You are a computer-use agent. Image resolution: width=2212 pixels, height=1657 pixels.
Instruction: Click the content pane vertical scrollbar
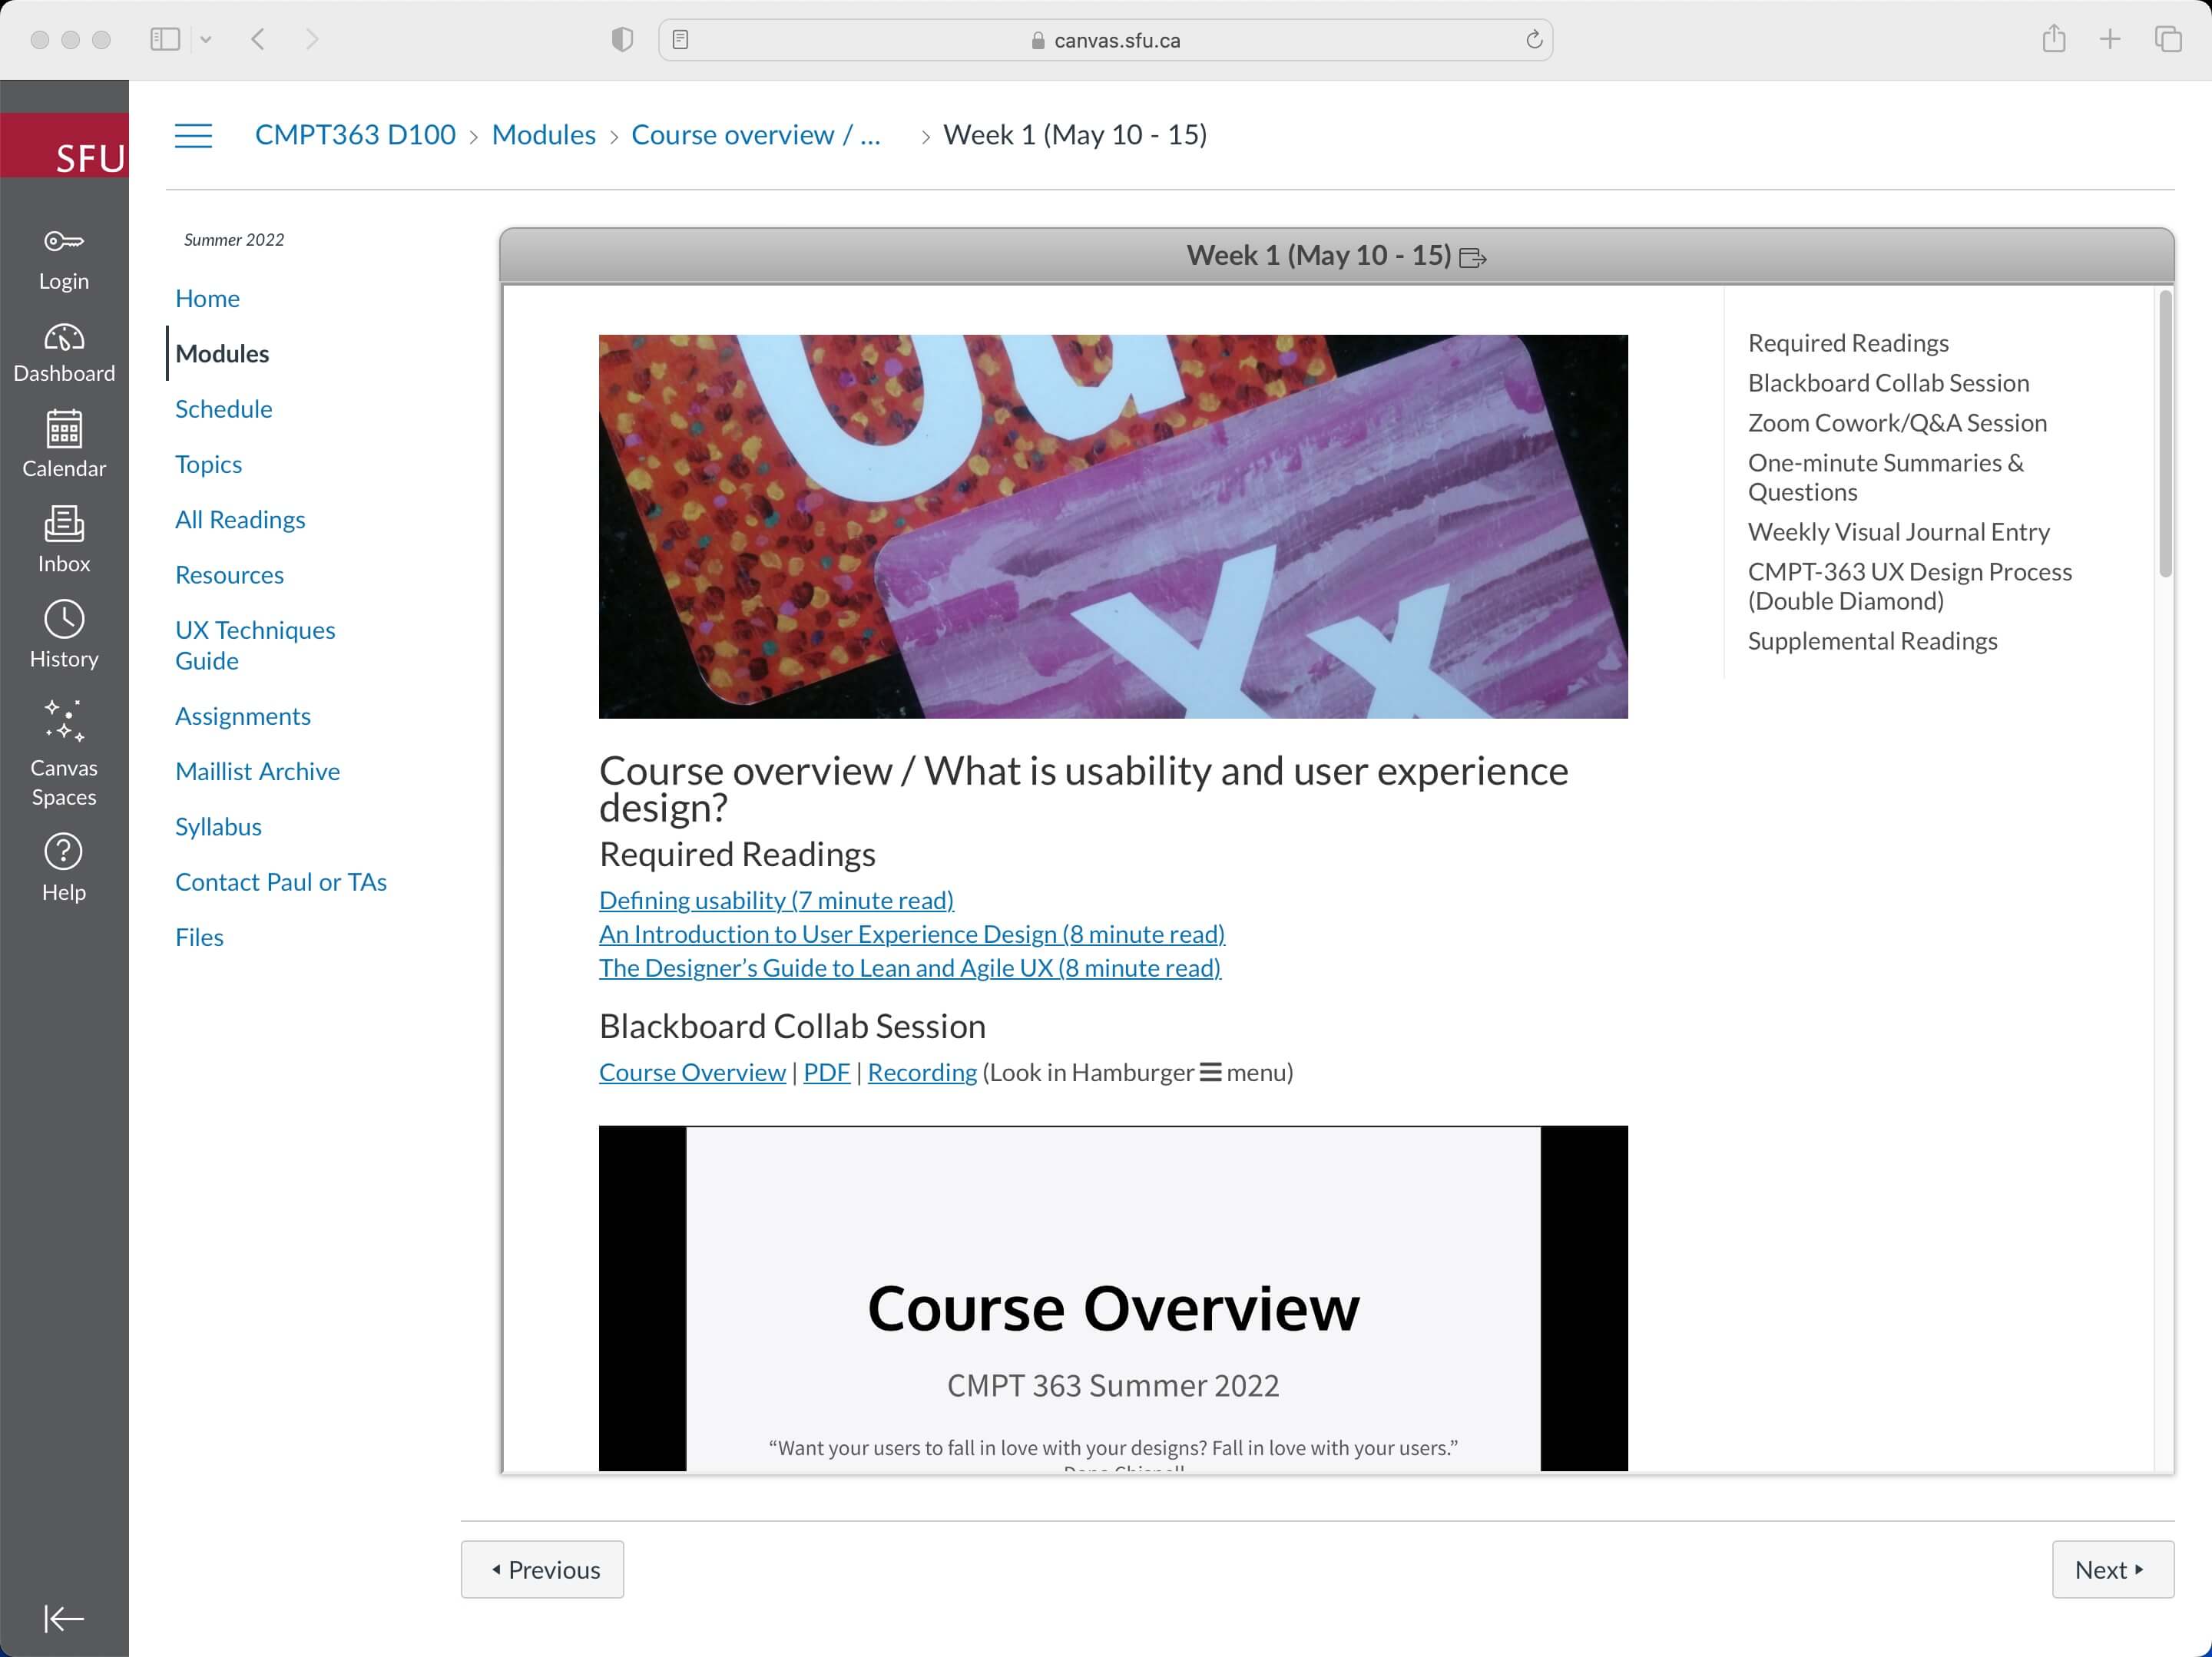[2165, 434]
